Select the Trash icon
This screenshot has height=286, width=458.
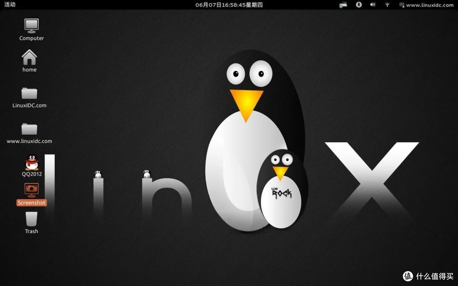[x=31, y=219]
